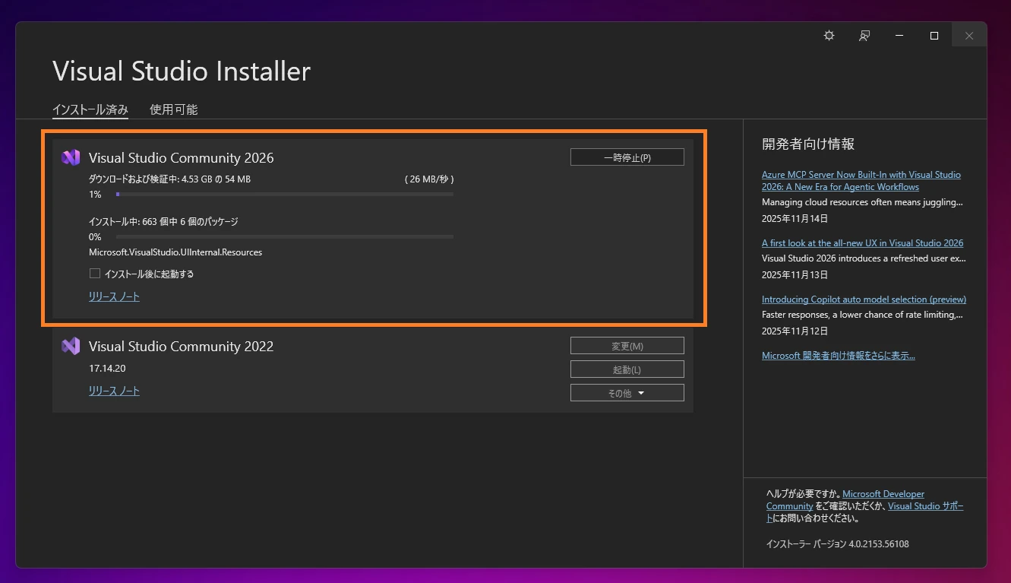Enable インストール後に起動する checkbox
The height and width of the screenshot is (583, 1011).
(x=94, y=273)
